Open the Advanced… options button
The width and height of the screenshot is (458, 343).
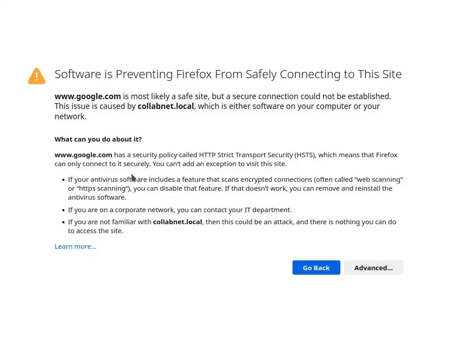point(373,268)
